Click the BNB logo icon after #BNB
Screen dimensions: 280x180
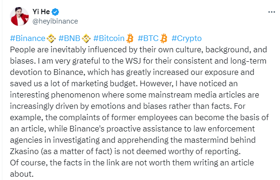86,39
